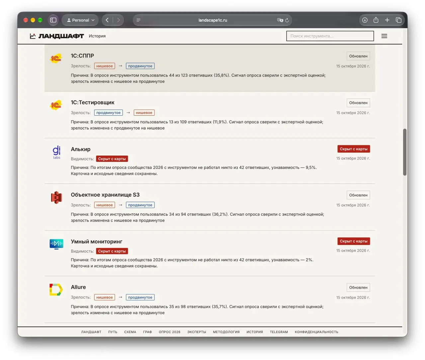Open the Методология footer link
Screen dimensions: 425x360
[226, 332]
